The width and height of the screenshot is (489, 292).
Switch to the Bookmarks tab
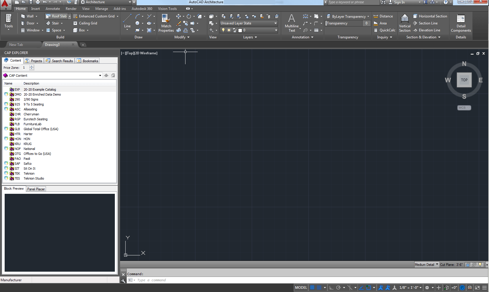pyautogui.click(x=88, y=61)
